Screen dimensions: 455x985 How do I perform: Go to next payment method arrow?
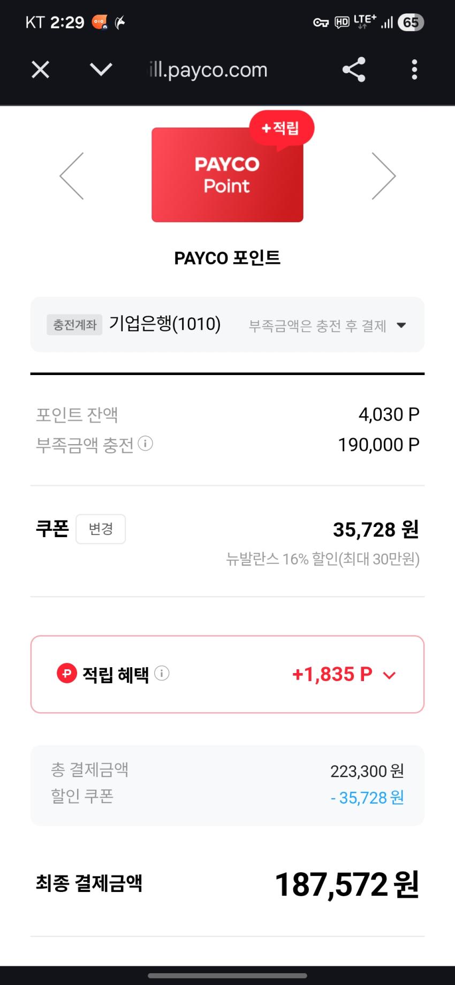383,176
